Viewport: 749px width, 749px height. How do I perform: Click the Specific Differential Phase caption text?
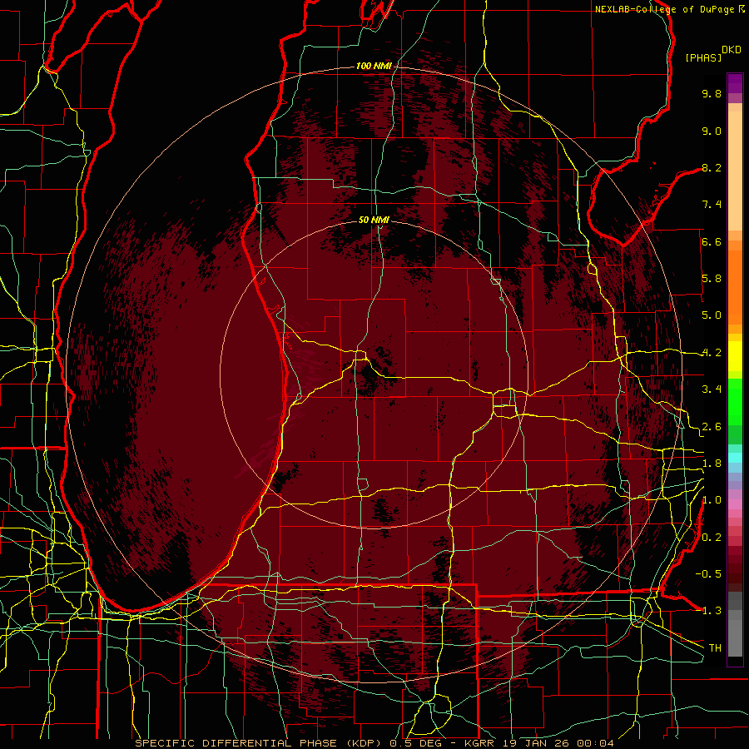(374, 743)
